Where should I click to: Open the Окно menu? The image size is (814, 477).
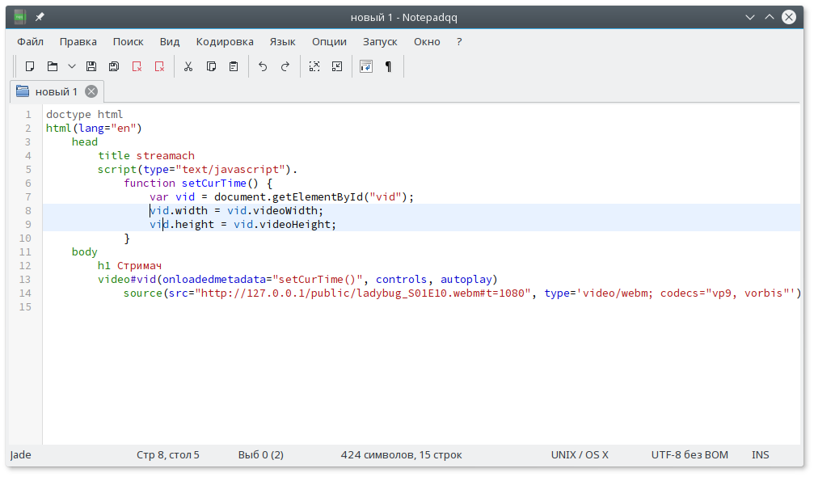tap(427, 41)
